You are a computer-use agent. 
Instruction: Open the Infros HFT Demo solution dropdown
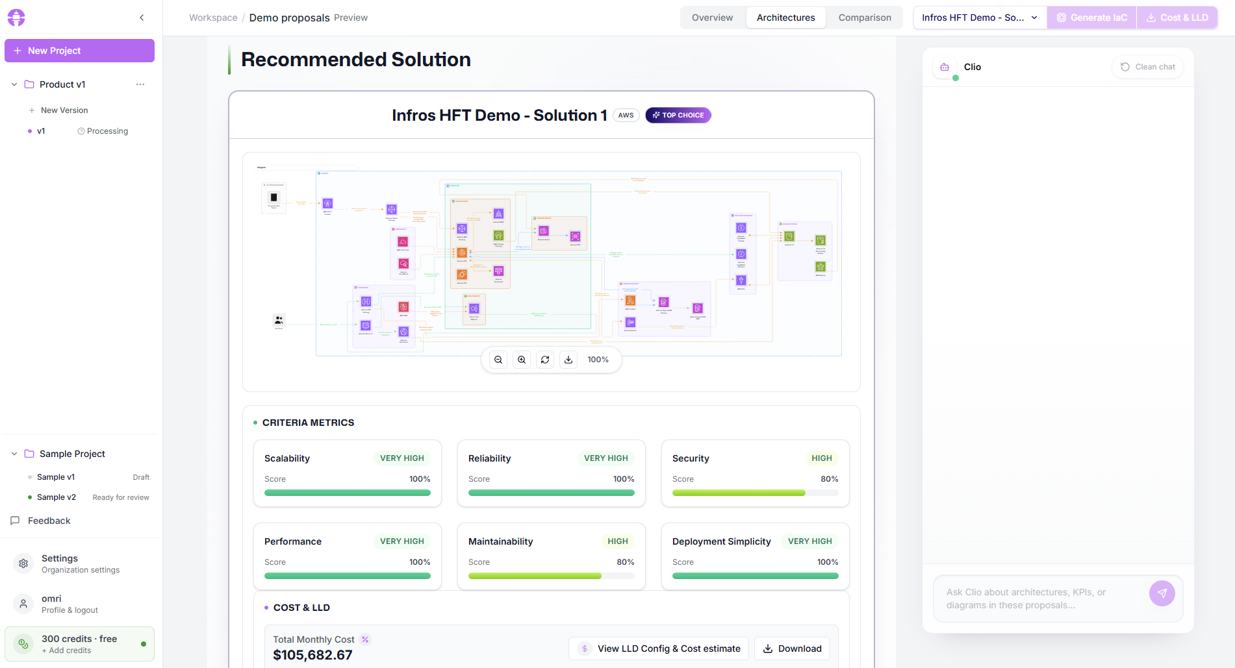pos(980,18)
